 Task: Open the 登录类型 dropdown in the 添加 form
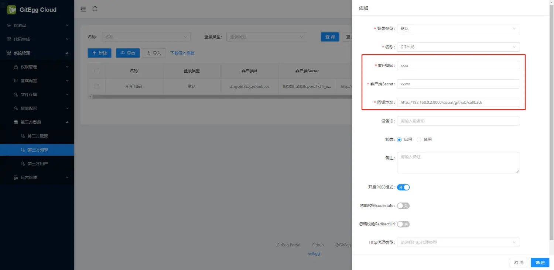[x=458, y=28]
